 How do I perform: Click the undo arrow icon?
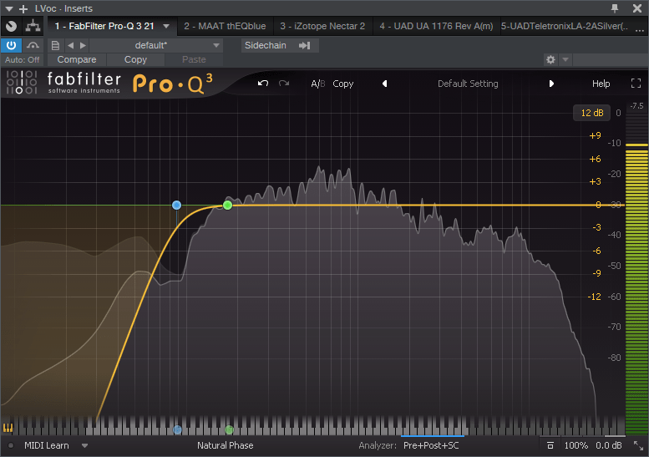pyautogui.click(x=263, y=84)
